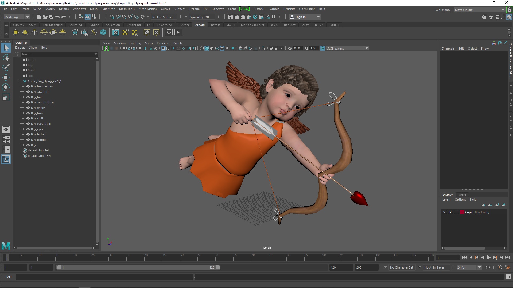513x288 pixels.
Task: Switch to the Rigging shelf tab
Action: [94, 25]
